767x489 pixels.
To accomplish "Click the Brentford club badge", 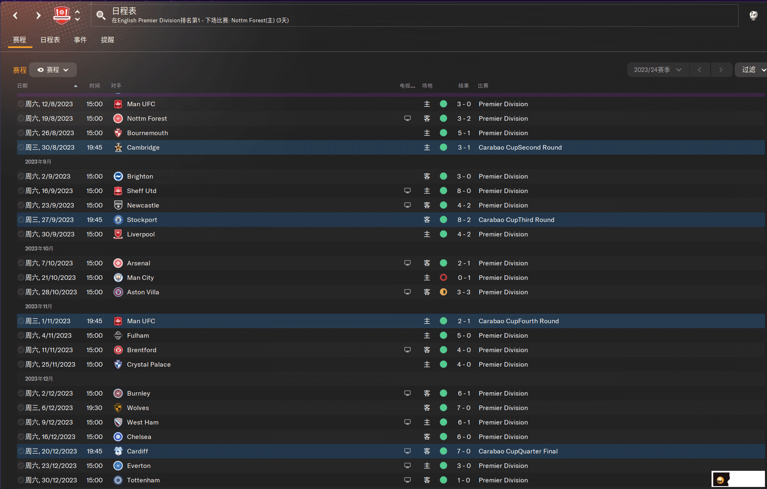I will 118,350.
